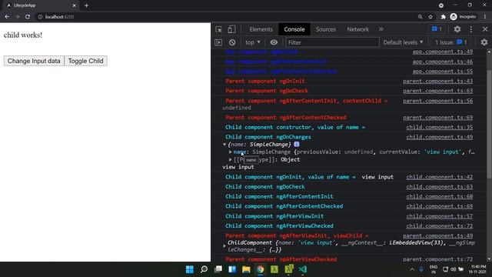Open parent.component.ts:63 source link

click(x=437, y=91)
